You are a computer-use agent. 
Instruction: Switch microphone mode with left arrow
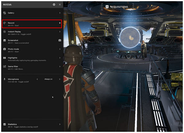point(37,79)
